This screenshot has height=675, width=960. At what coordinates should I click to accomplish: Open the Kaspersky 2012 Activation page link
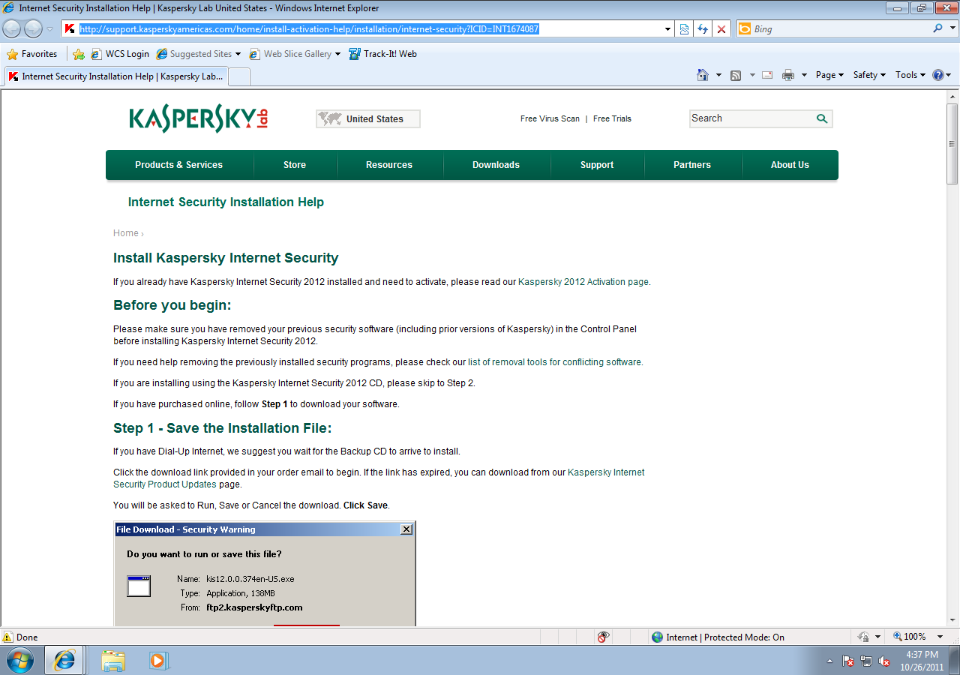point(583,282)
